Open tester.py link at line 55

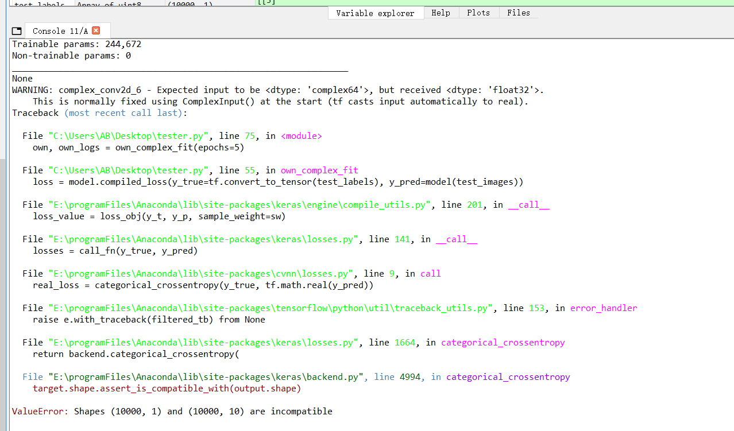click(x=129, y=170)
